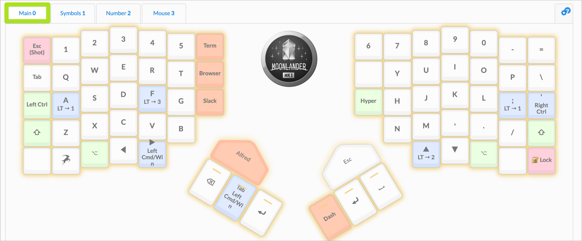The height and width of the screenshot is (241, 582).
Task: Select the left arrow key
Action: pos(123,150)
